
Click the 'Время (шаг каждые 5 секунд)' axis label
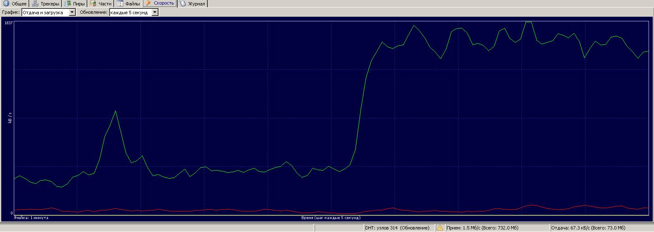tap(331, 218)
